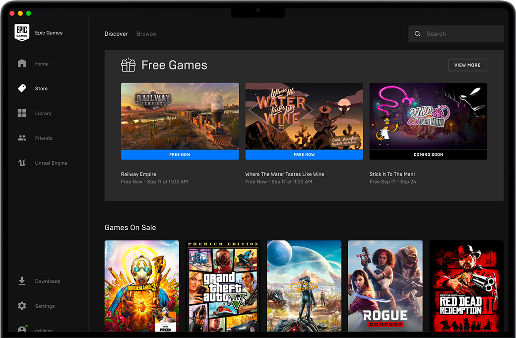The image size is (516, 338).
Task: Switch to the Browse tab
Action: (146, 33)
